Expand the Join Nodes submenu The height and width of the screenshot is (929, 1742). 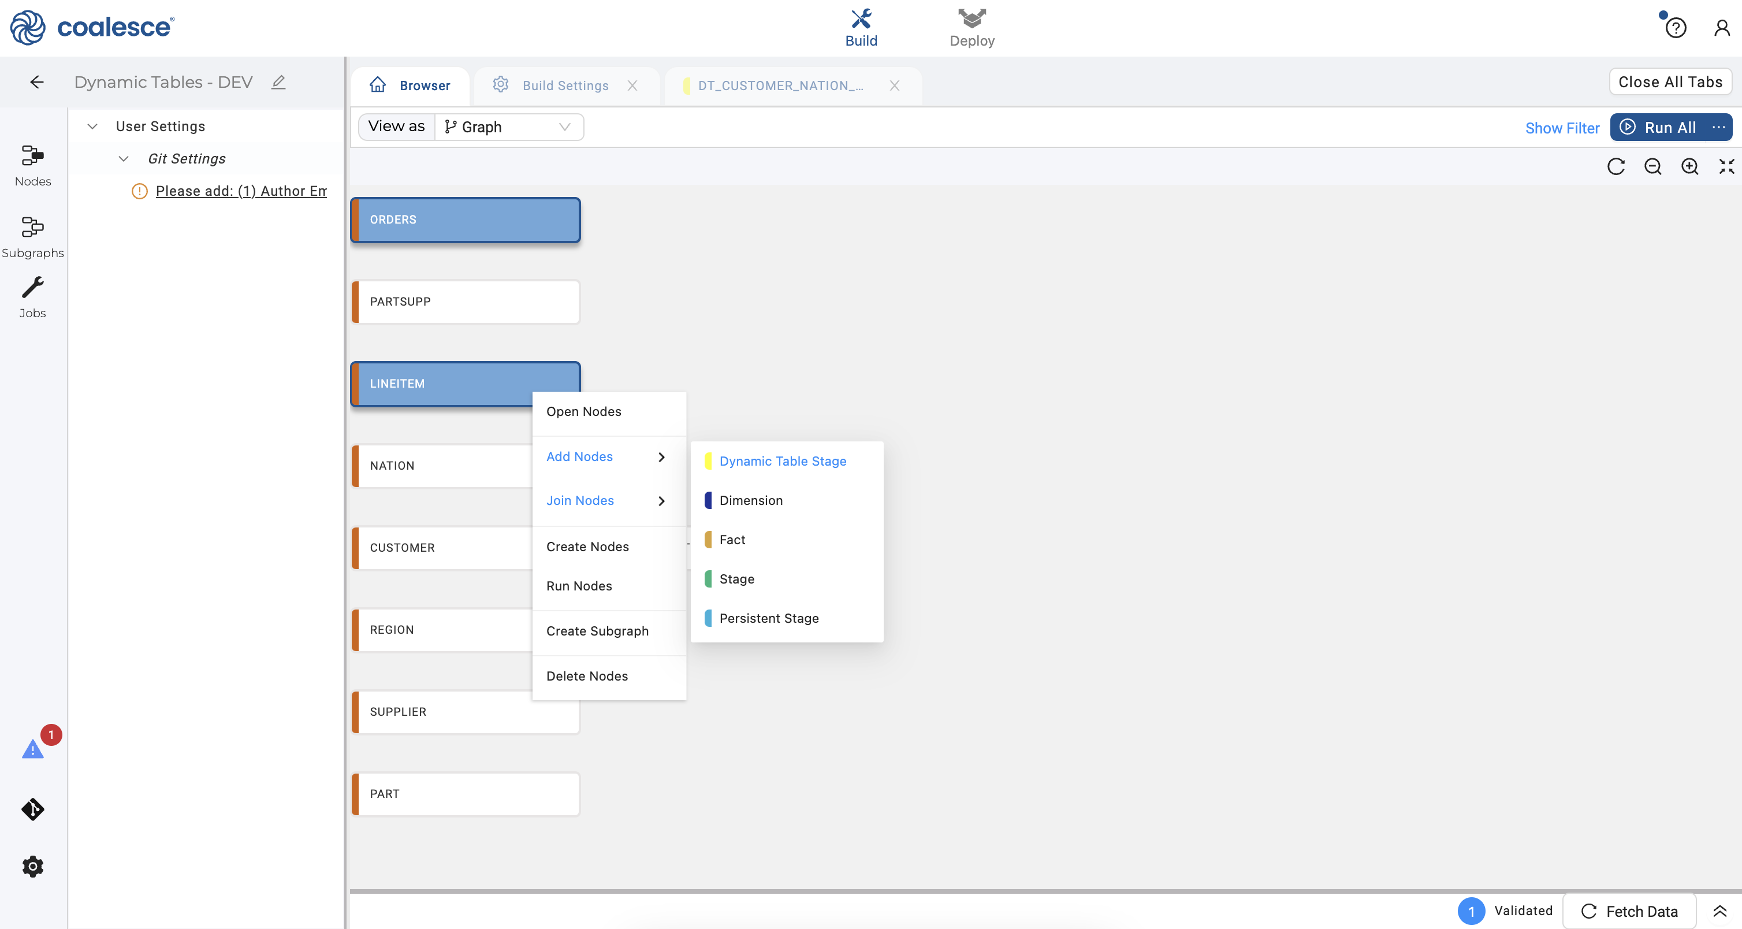[x=606, y=501]
